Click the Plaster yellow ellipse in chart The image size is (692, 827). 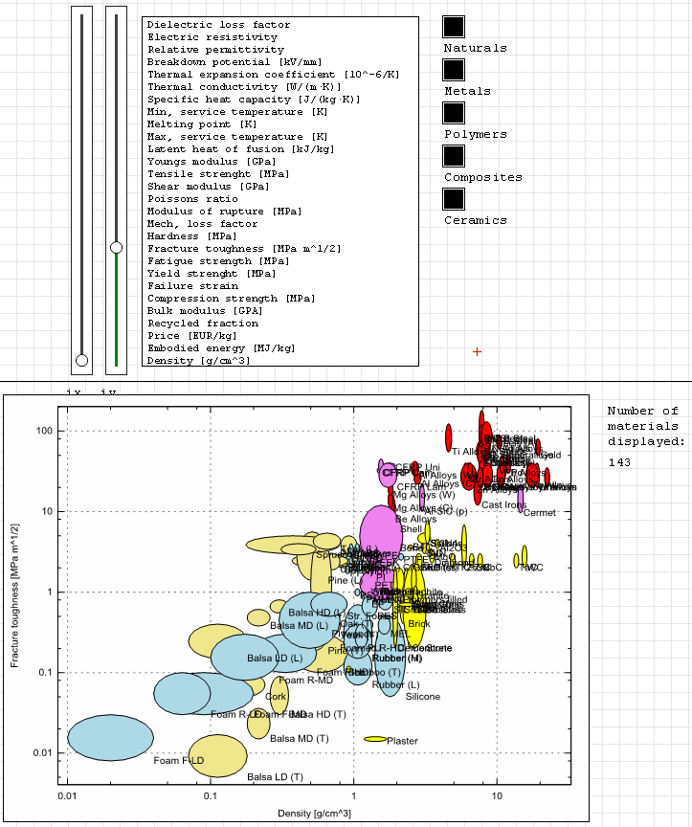pos(375,739)
